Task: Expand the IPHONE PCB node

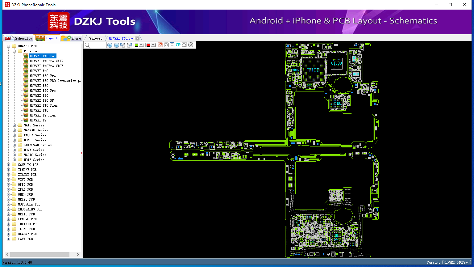Action: pyautogui.click(x=8, y=170)
